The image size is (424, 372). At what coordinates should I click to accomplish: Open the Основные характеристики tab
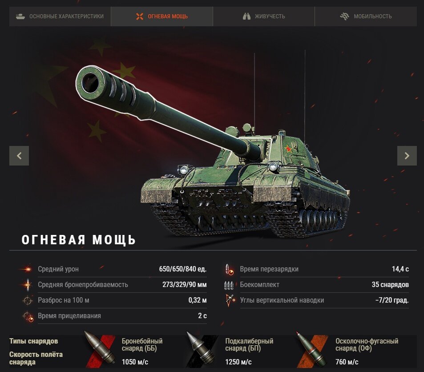[60, 16]
